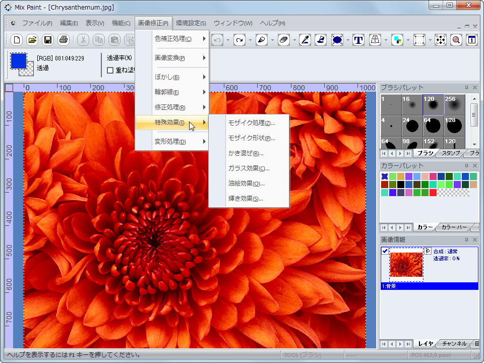Select the Eraser tool icon

[x=283, y=40]
